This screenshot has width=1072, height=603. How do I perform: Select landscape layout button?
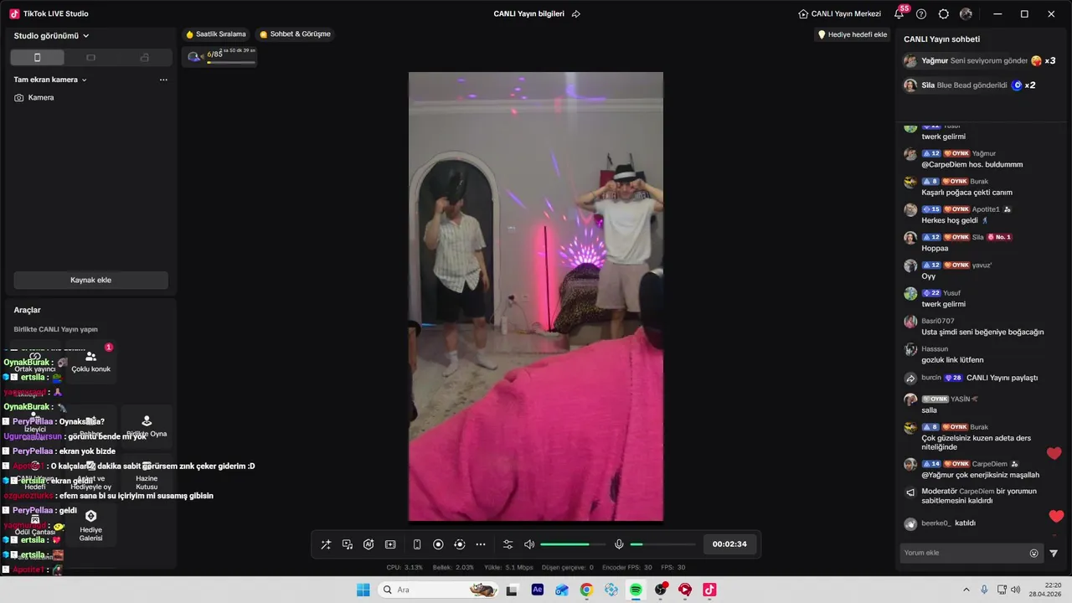tap(90, 57)
